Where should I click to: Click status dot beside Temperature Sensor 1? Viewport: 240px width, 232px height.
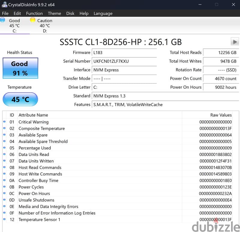tap(5, 219)
